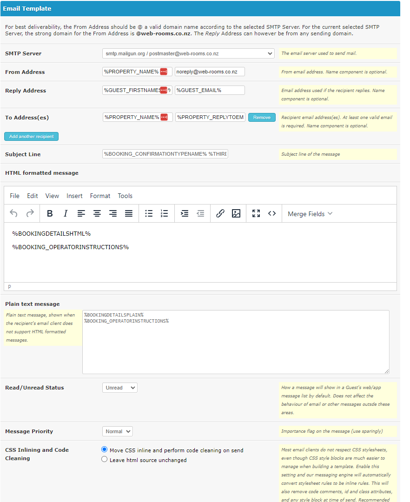The height and width of the screenshot is (502, 410).
Task: Undo the last edit in the editor
Action: click(13, 213)
